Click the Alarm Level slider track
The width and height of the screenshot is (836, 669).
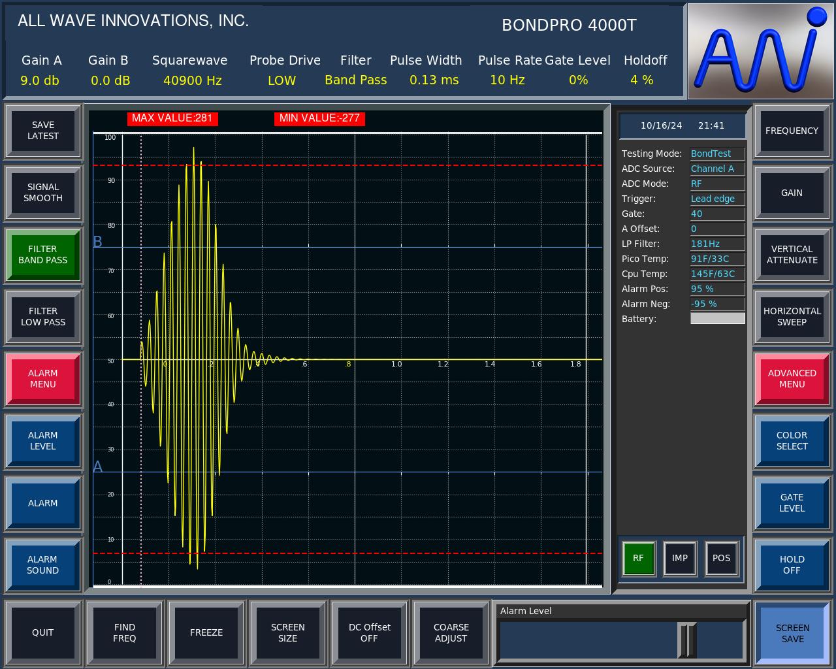621,640
